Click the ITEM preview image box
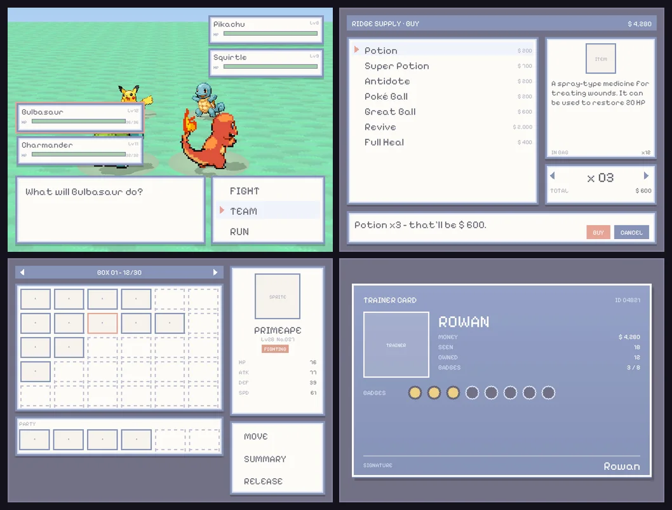The height and width of the screenshot is (510, 672). tap(600, 59)
